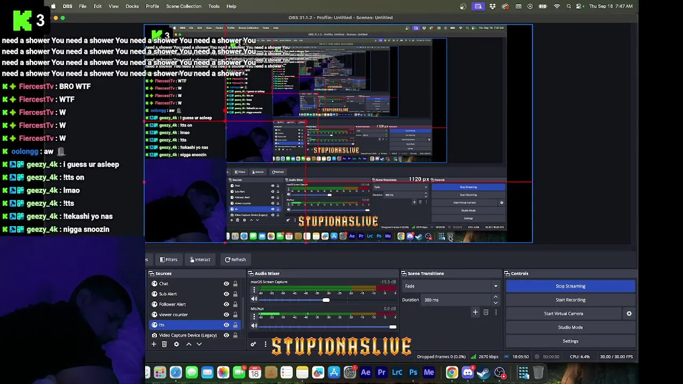Image resolution: width=683 pixels, height=384 pixels.
Task: Click the OBS icon in the Dock
Action: (x=500, y=372)
